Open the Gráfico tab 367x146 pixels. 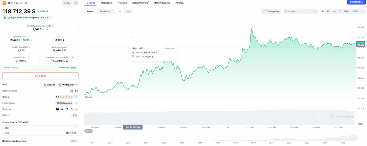(x=91, y=3)
